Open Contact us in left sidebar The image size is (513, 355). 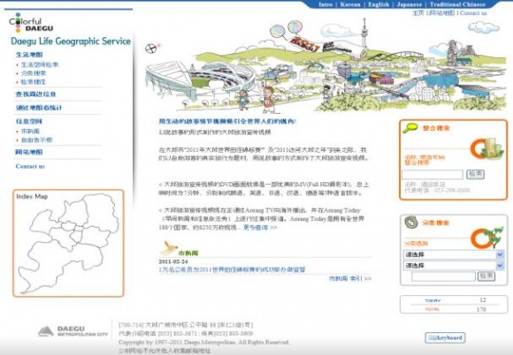(30, 166)
